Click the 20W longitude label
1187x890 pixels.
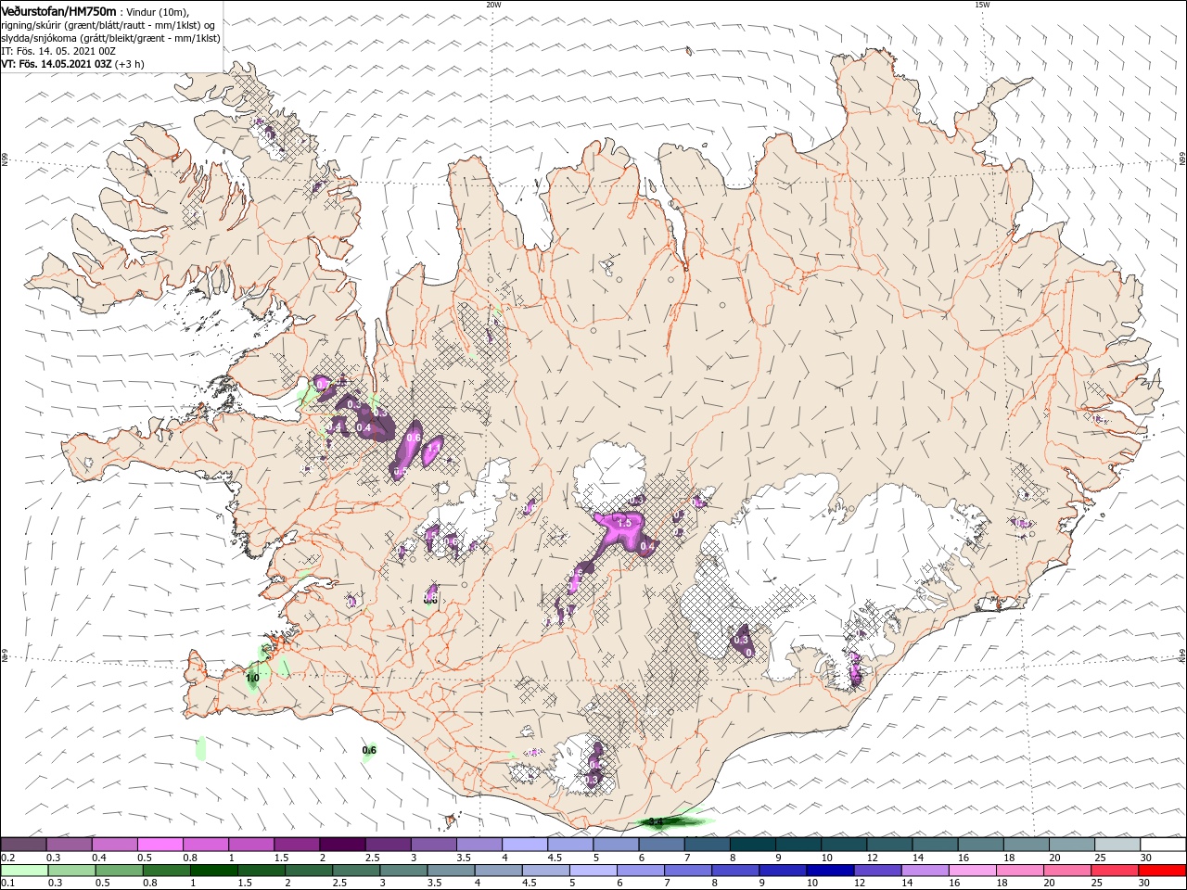[x=493, y=5]
